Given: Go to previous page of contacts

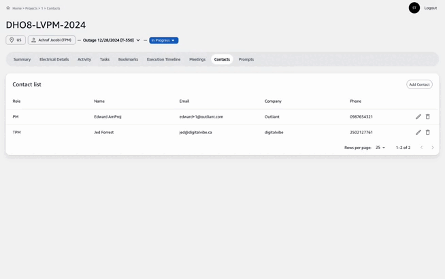Looking at the screenshot, I should click(421, 148).
